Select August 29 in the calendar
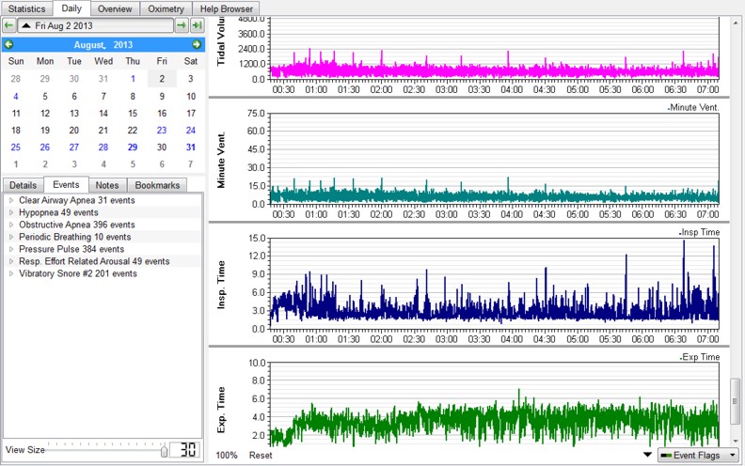745x466 pixels. pyautogui.click(x=133, y=147)
